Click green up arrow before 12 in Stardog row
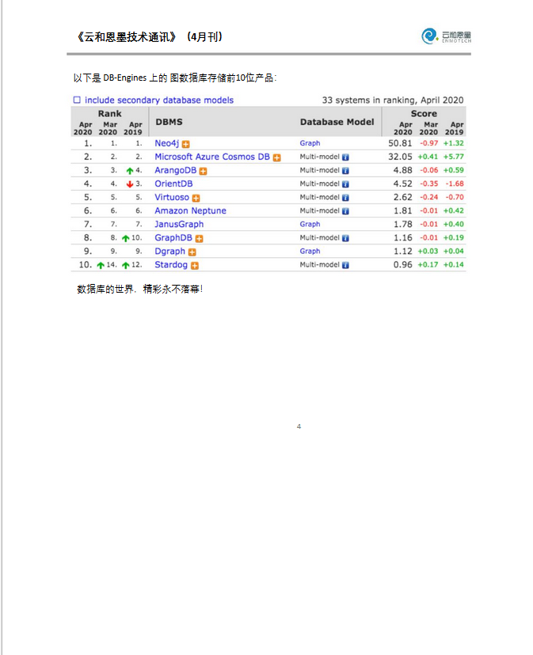 click(x=125, y=265)
